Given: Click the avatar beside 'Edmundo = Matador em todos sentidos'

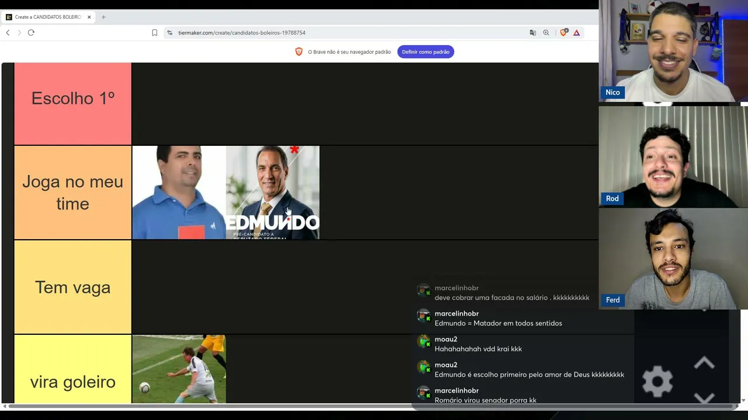Looking at the screenshot, I should (424, 316).
